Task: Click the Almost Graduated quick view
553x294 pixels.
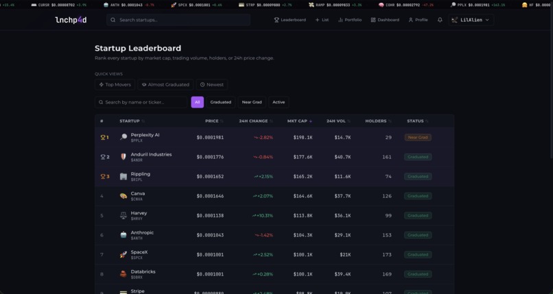Action: tap(165, 84)
